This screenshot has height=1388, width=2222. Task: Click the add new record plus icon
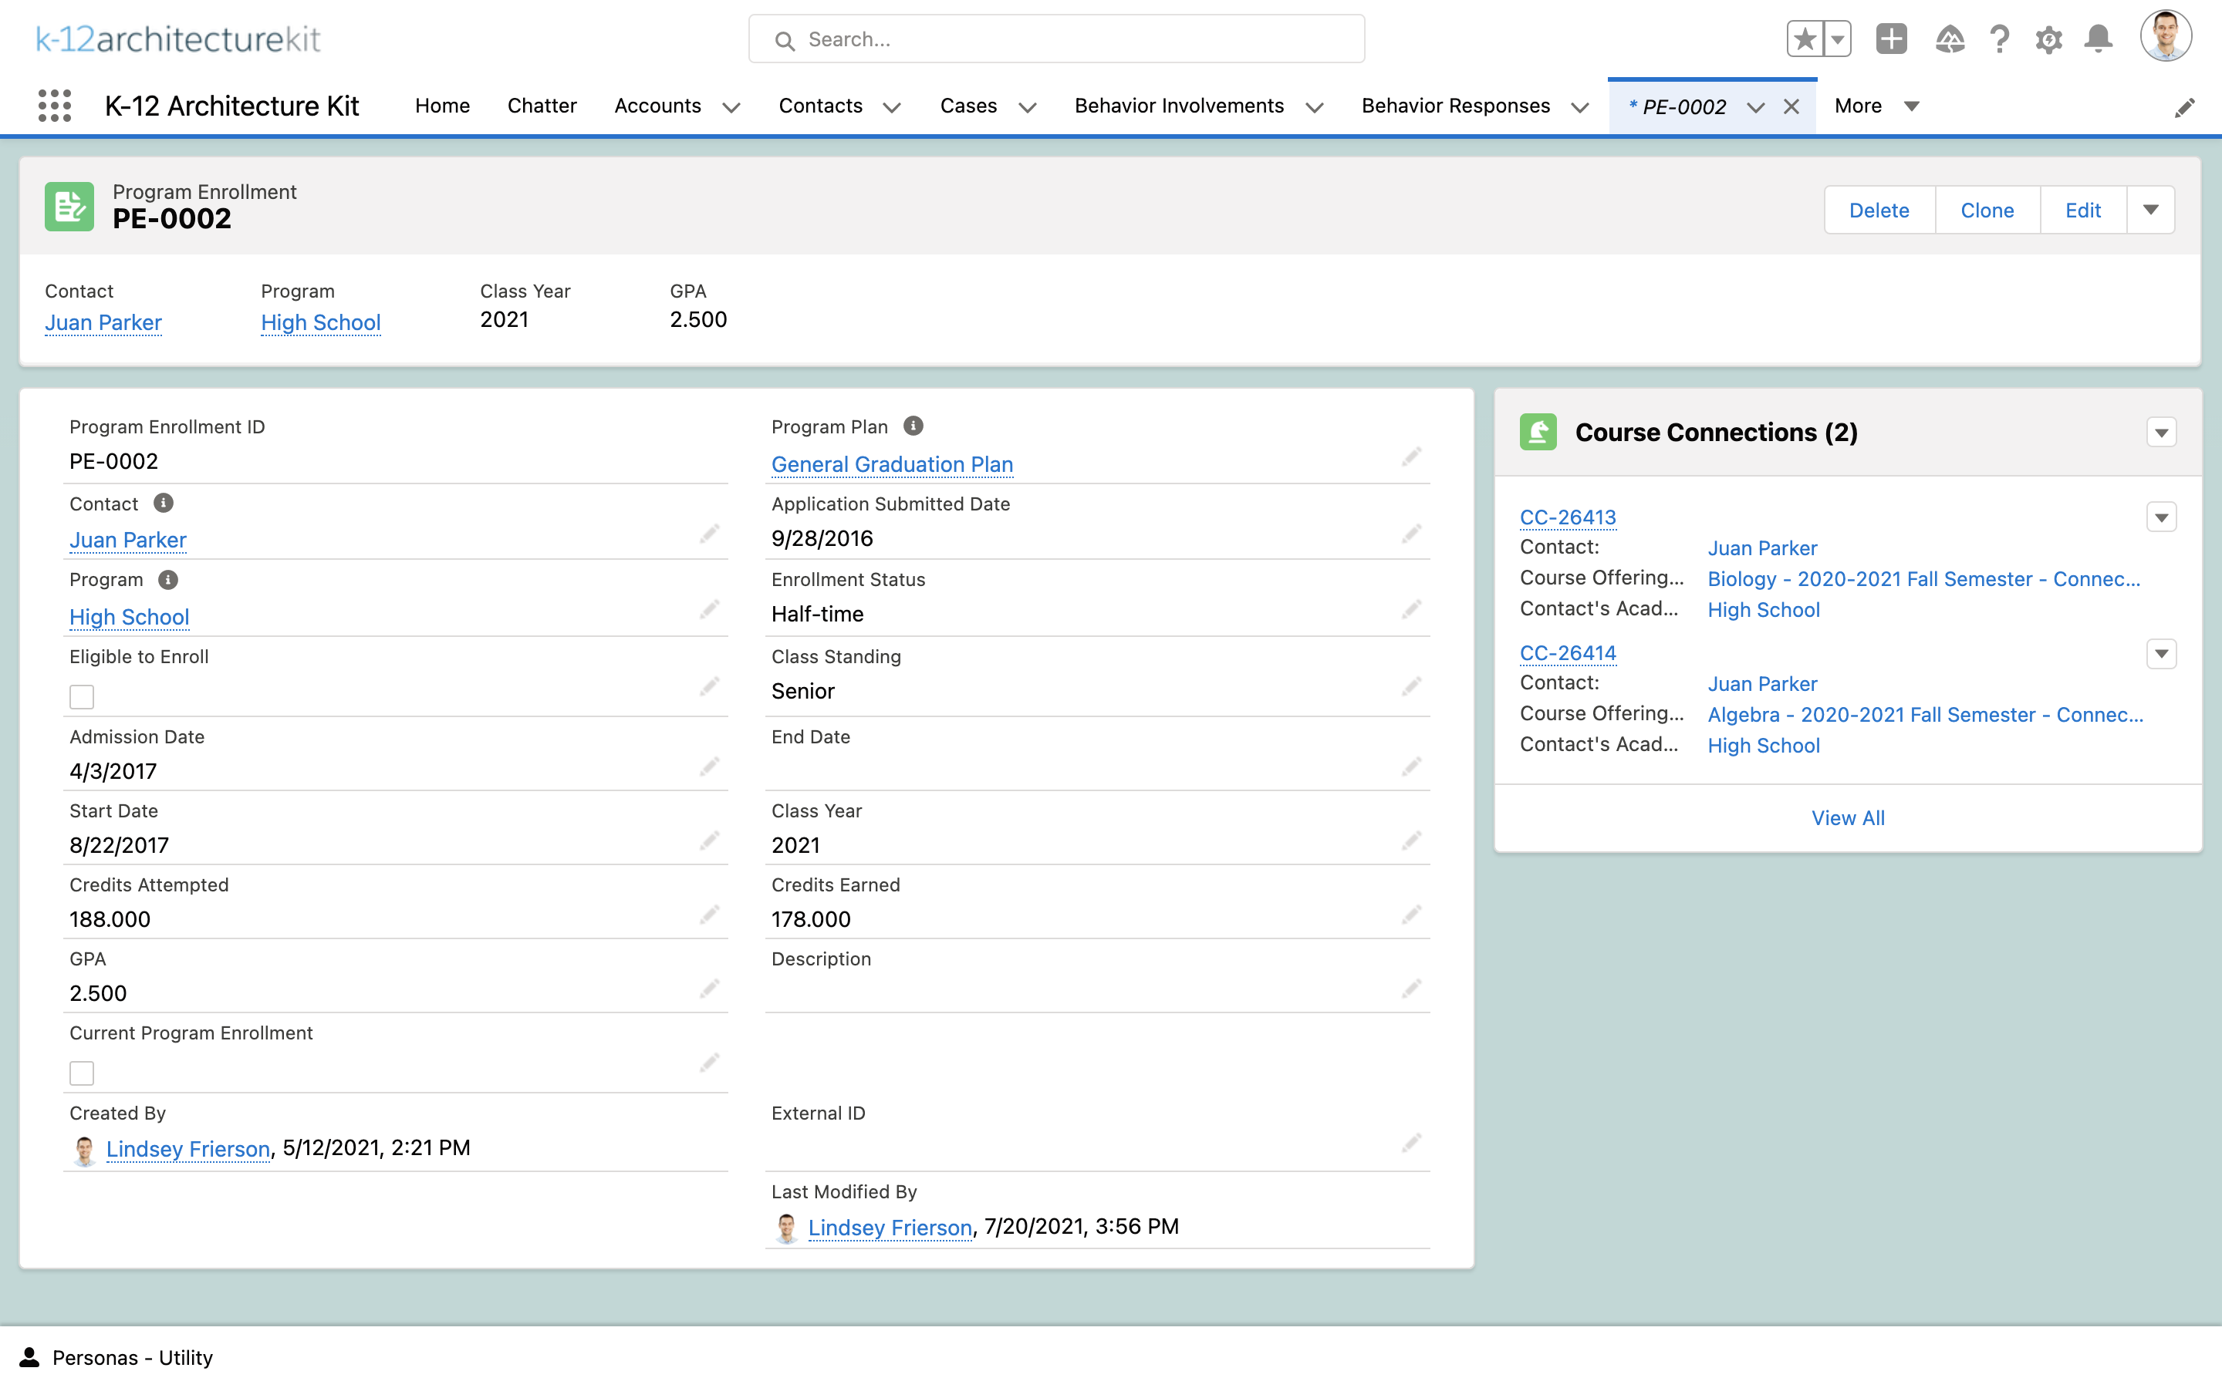(1893, 40)
